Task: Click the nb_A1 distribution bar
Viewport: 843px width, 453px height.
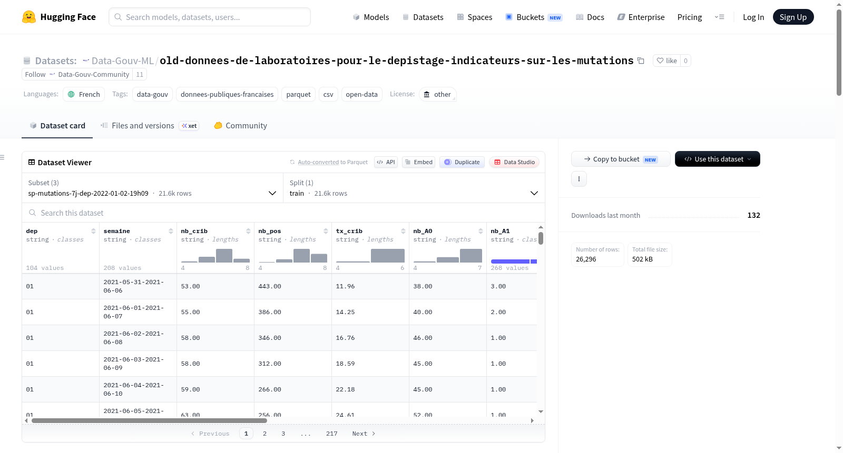Action: (514, 261)
